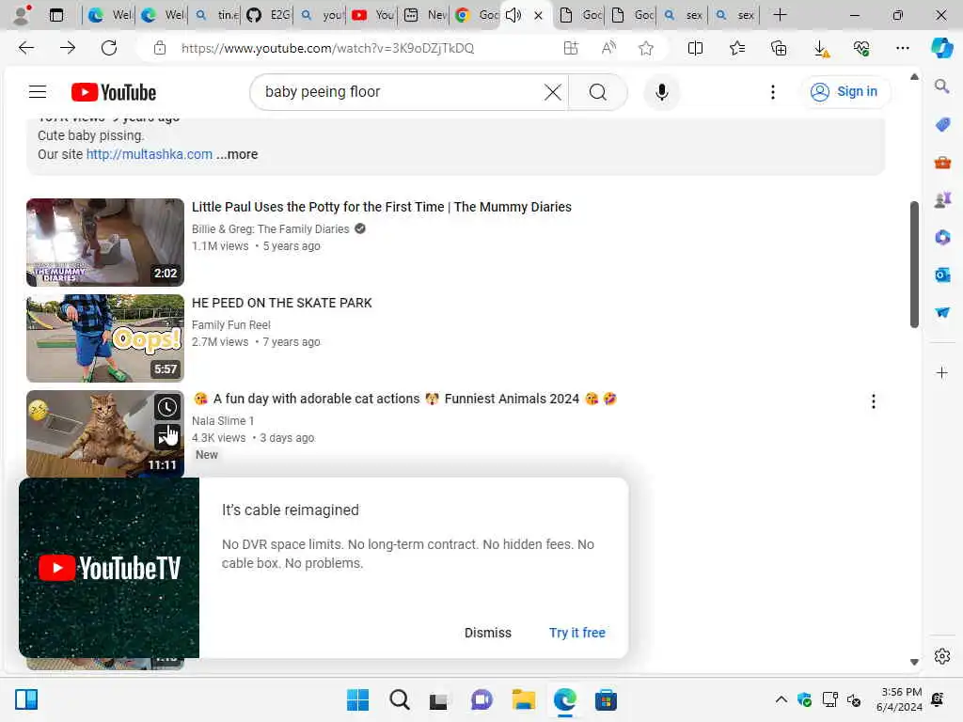The height and width of the screenshot is (722, 963).
Task: Open Outlook in Edge sidebar
Action: pyautogui.click(x=942, y=275)
